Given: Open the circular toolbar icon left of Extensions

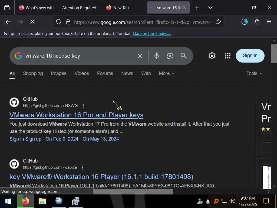Looking at the screenshot, I should pyautogui.click(x=245, y=22).
